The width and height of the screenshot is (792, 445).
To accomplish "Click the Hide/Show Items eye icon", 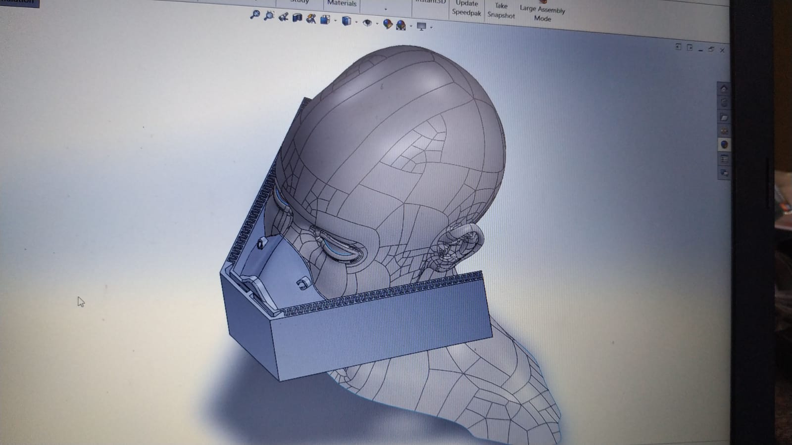I will [x=367, y=22].
